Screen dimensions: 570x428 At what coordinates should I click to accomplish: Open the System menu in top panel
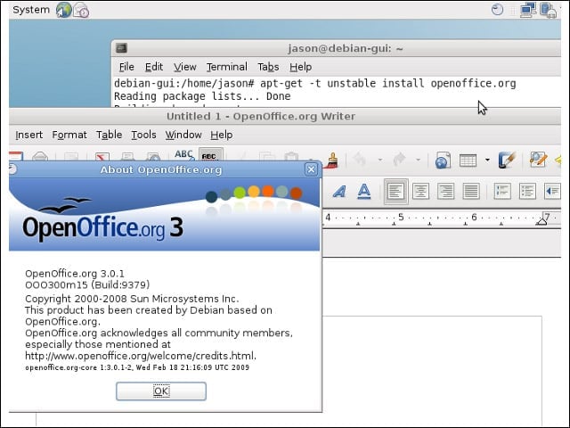tap(31, 10)
